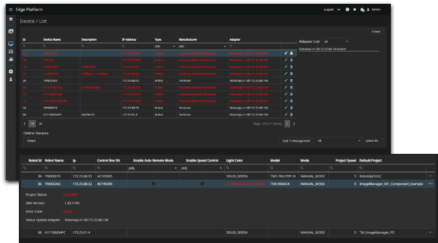Screen dimensions: 438x243
Task: Open the dashboard image icon in sidebar
Action: point(11,31)
